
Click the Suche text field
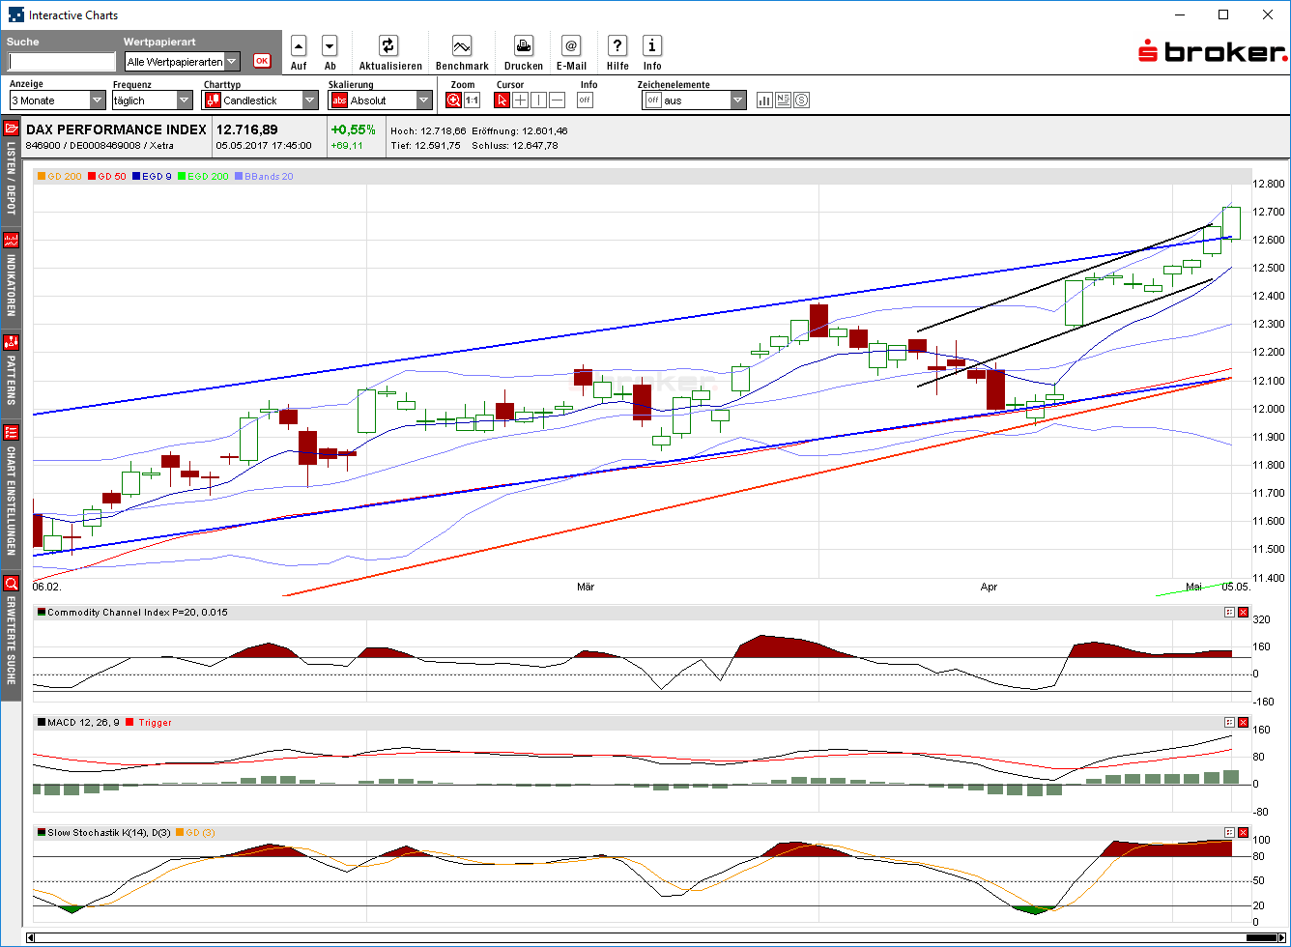click(62, 62)
